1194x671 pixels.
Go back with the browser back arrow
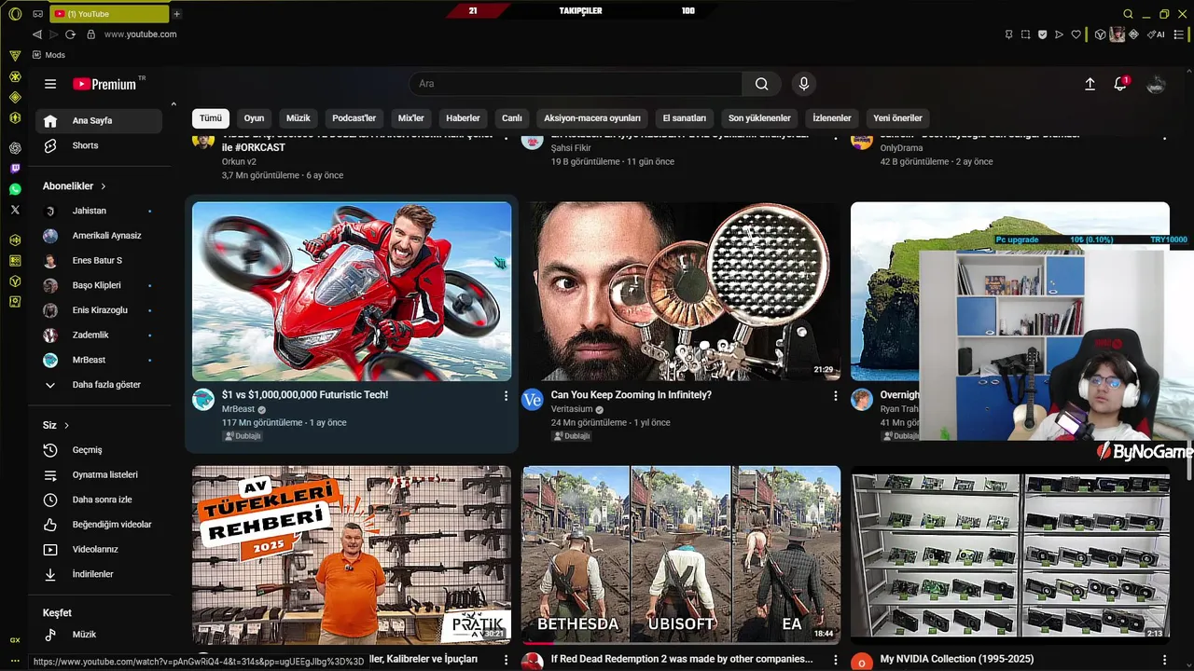tap(37, 34)
